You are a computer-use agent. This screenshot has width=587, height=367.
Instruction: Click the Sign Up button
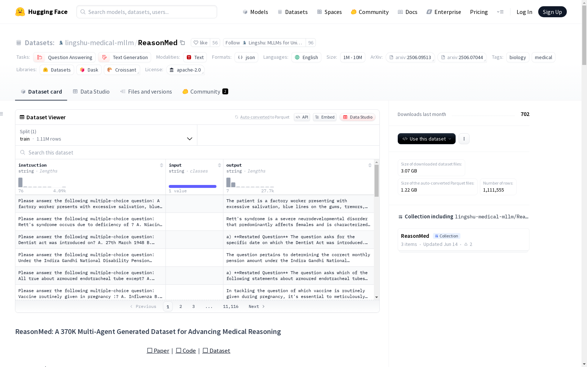tap(552, 12)
